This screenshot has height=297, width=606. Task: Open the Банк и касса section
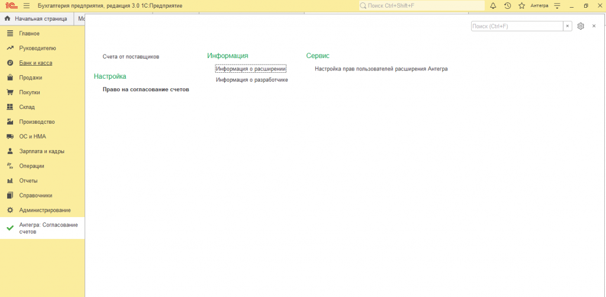click(35, 63)
